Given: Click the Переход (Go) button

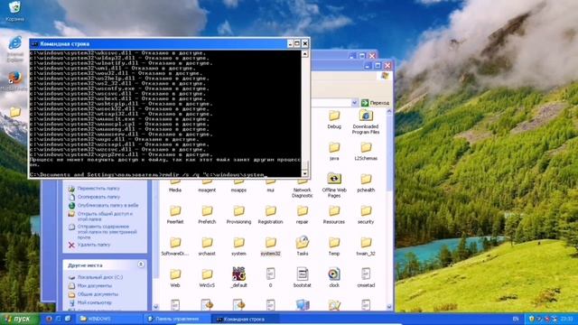Looking at the screenshot, I should pos(376,103).
